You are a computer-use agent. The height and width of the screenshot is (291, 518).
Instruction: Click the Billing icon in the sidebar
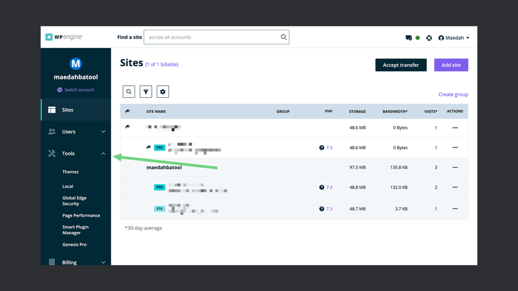pyautogui.click(x=52, y=262)
